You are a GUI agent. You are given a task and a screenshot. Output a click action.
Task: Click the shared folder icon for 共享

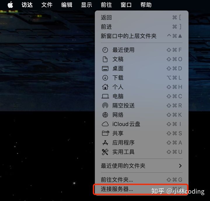pyautogui.click(x=105, y=133)
